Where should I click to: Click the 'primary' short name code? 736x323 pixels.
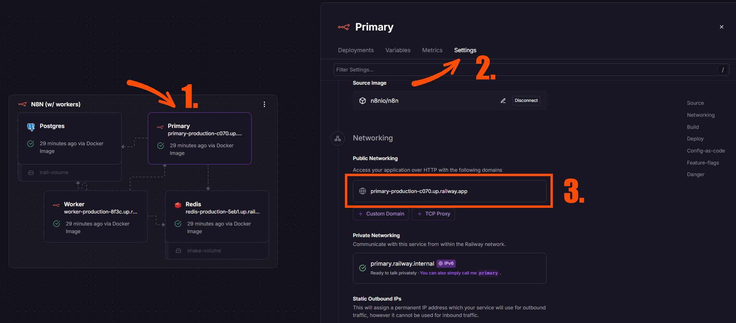pyautogui.click(x=488, y=273)
